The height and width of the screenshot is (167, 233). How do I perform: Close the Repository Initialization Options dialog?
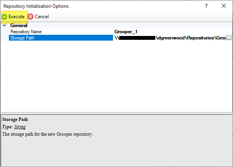(x=224, y=6)
